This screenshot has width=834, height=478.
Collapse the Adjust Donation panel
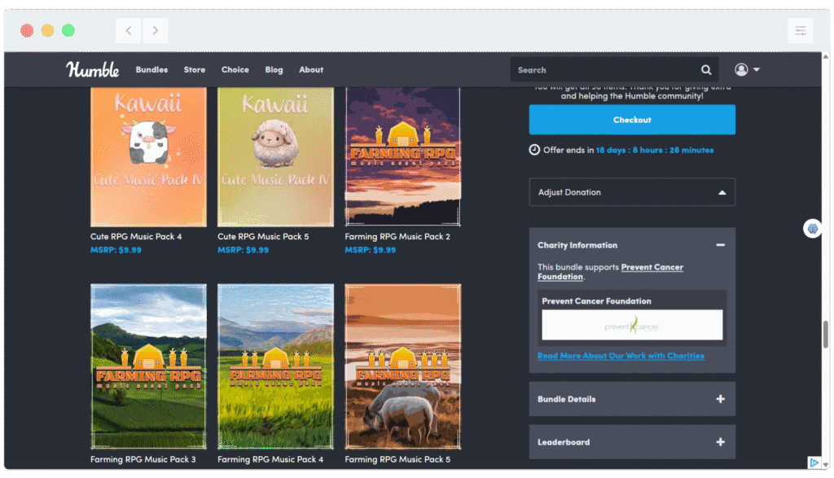tap(720, 191)
